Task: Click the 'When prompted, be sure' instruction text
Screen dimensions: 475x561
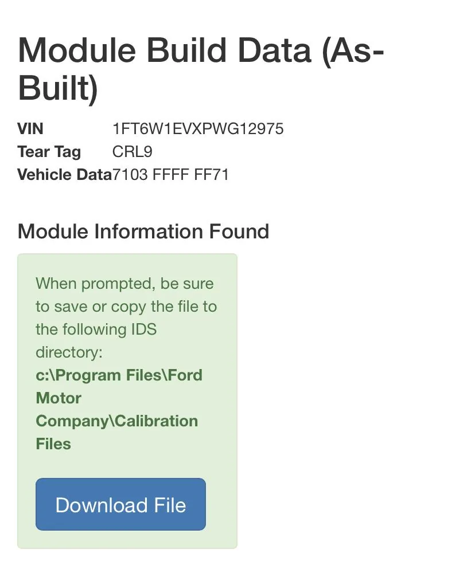Action: [x=124, y=284]
